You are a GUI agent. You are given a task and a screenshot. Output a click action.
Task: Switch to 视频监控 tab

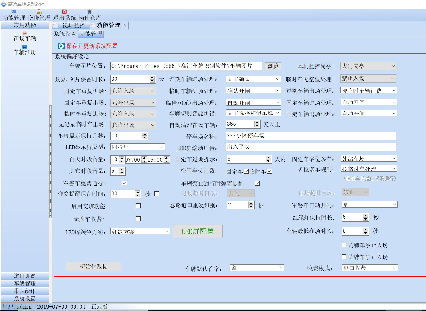coord(71,26)
